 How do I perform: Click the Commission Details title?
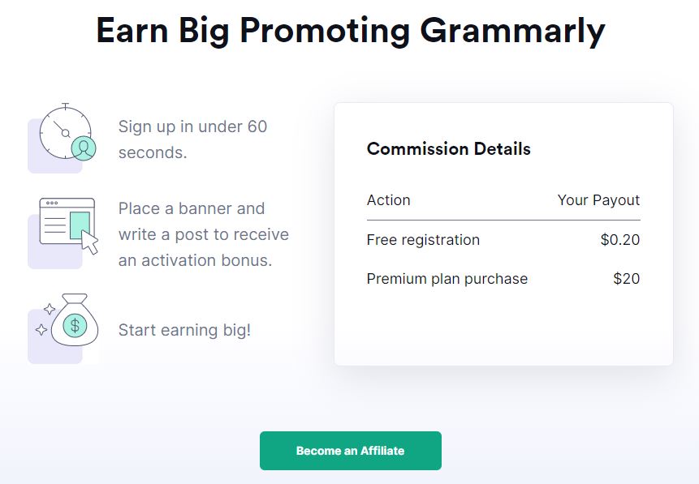coord(448,148)
